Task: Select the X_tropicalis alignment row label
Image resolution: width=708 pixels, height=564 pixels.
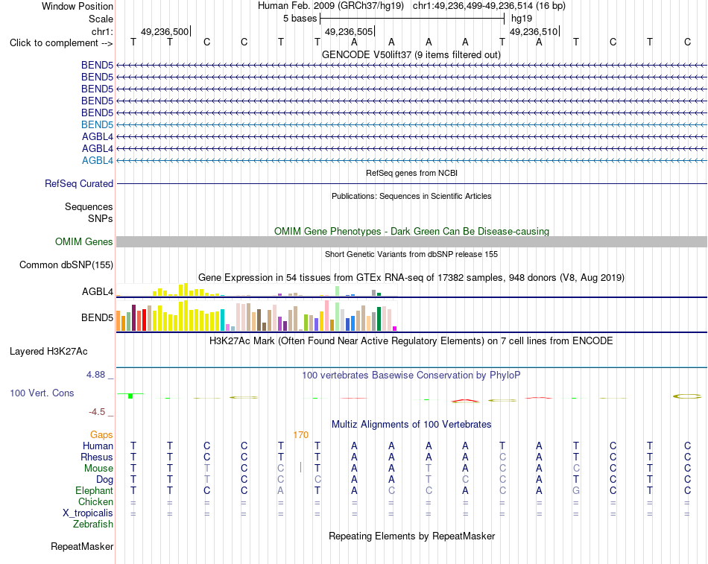Action: (88, 513)
